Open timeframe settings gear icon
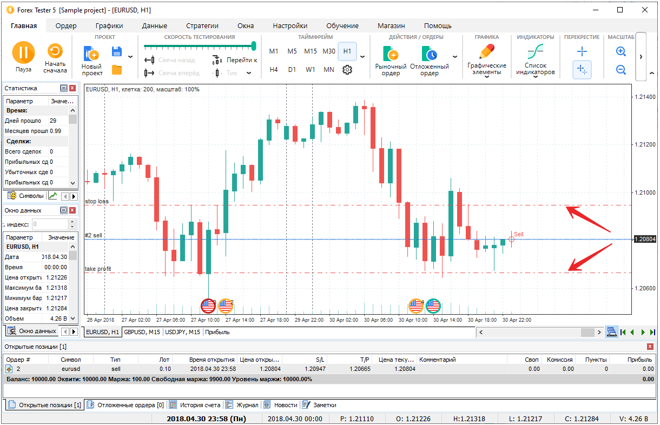 click(x=347, y=70)
